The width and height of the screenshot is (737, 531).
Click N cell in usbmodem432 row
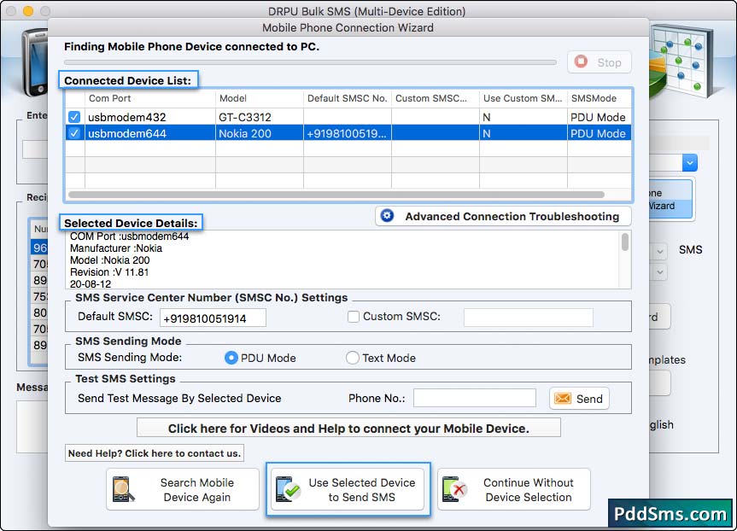(524, 117)
